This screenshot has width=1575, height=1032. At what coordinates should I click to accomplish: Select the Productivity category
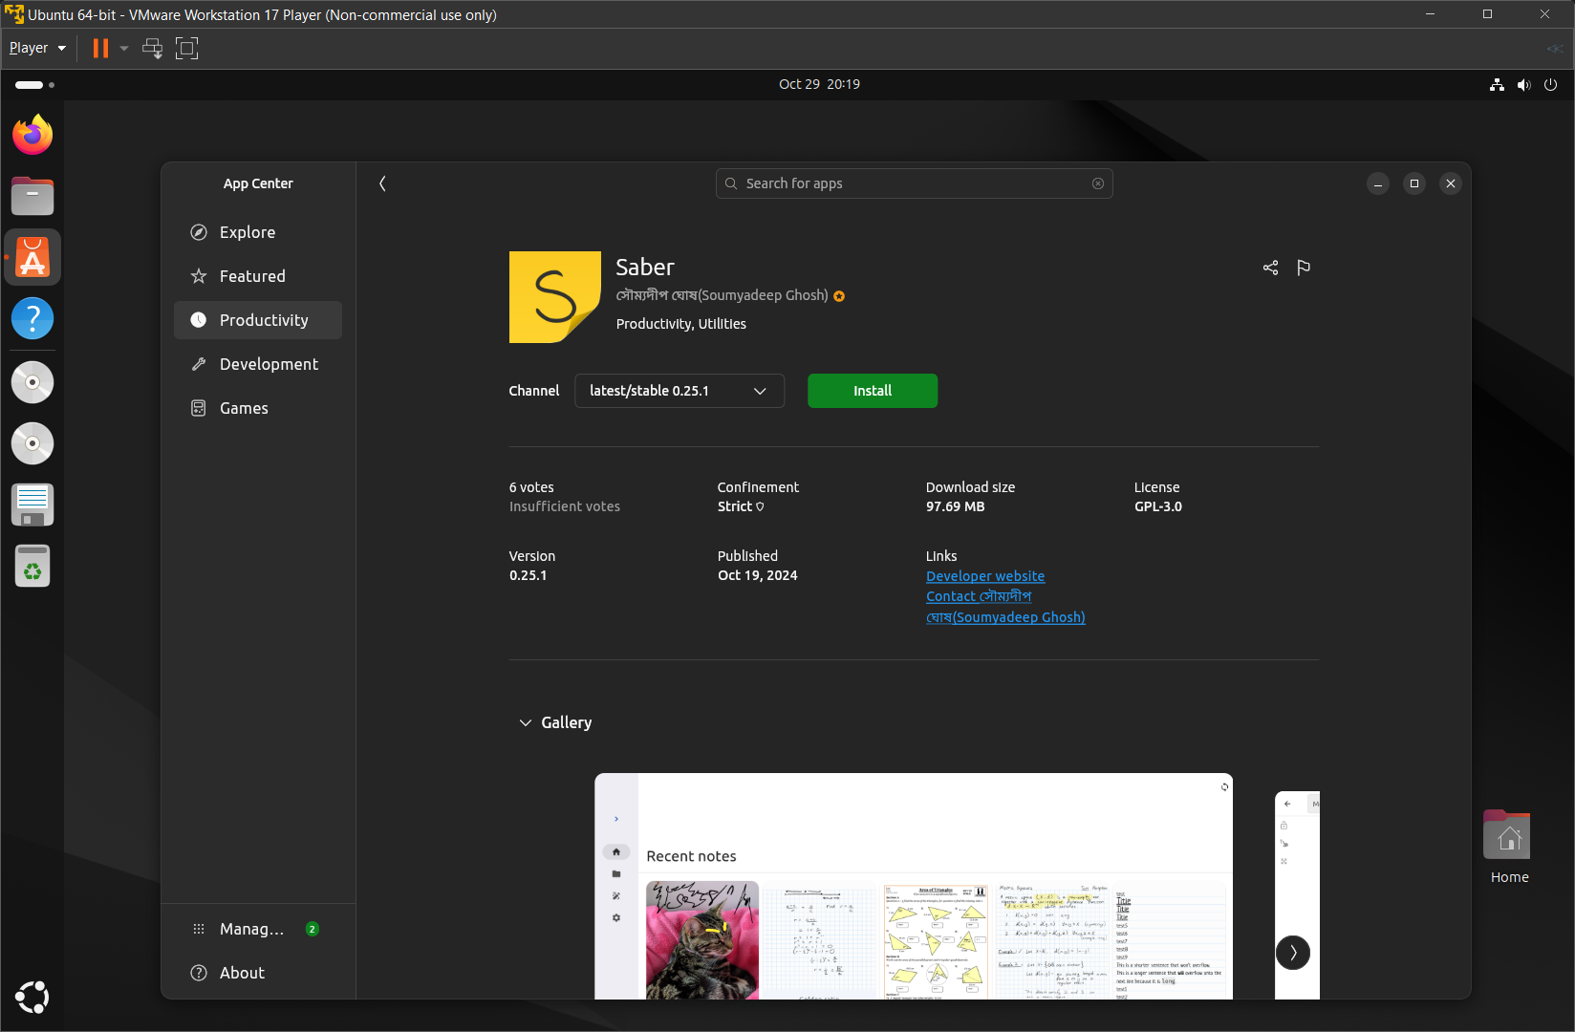tap(258, 320)
